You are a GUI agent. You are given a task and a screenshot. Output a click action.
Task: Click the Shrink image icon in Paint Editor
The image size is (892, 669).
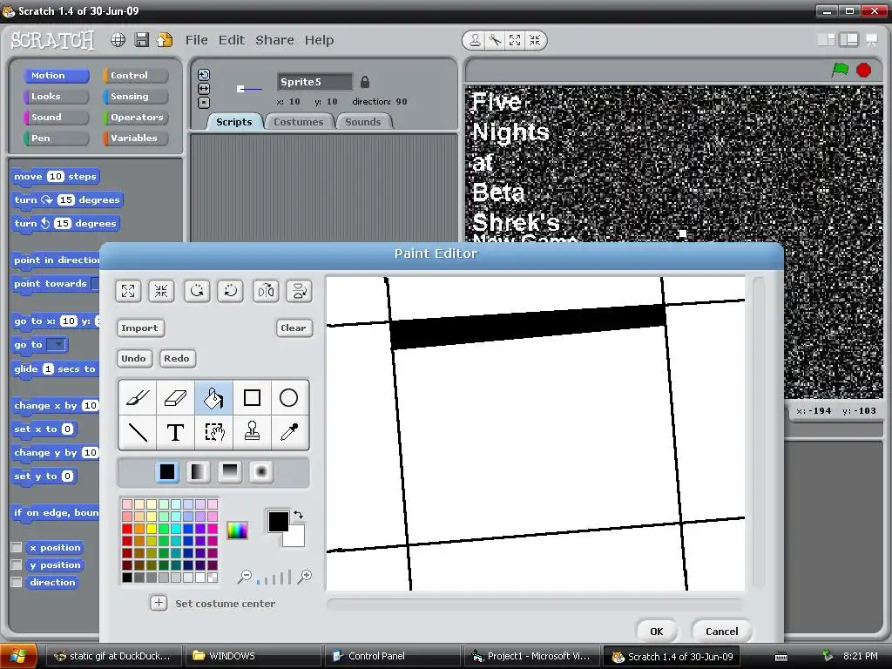coord(161,291)
